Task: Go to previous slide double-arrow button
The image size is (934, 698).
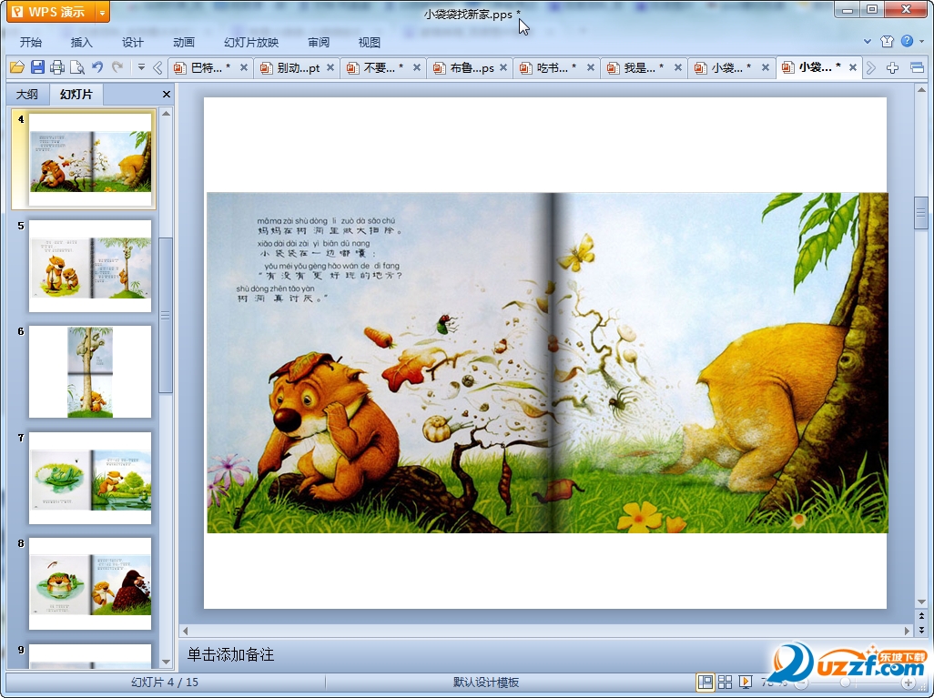Action: (921, 616)
